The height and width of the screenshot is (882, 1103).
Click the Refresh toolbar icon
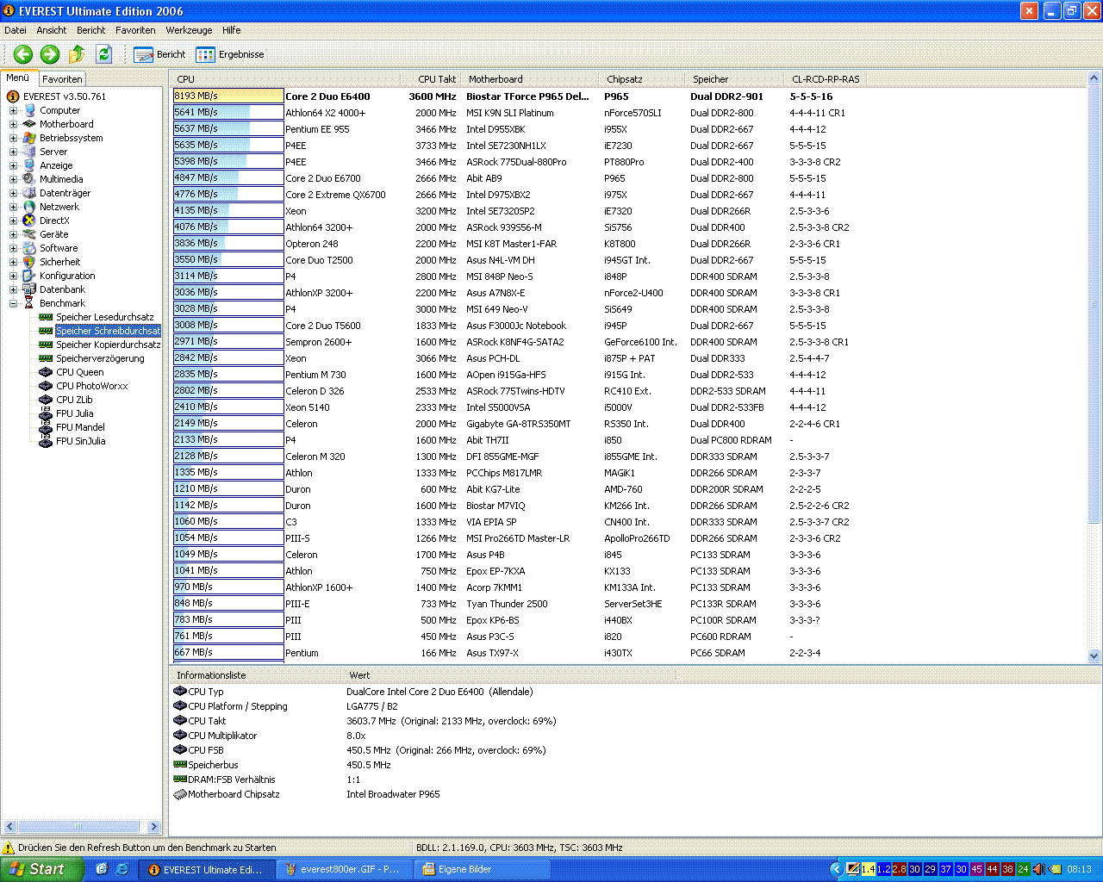click(x=104, y=54)
